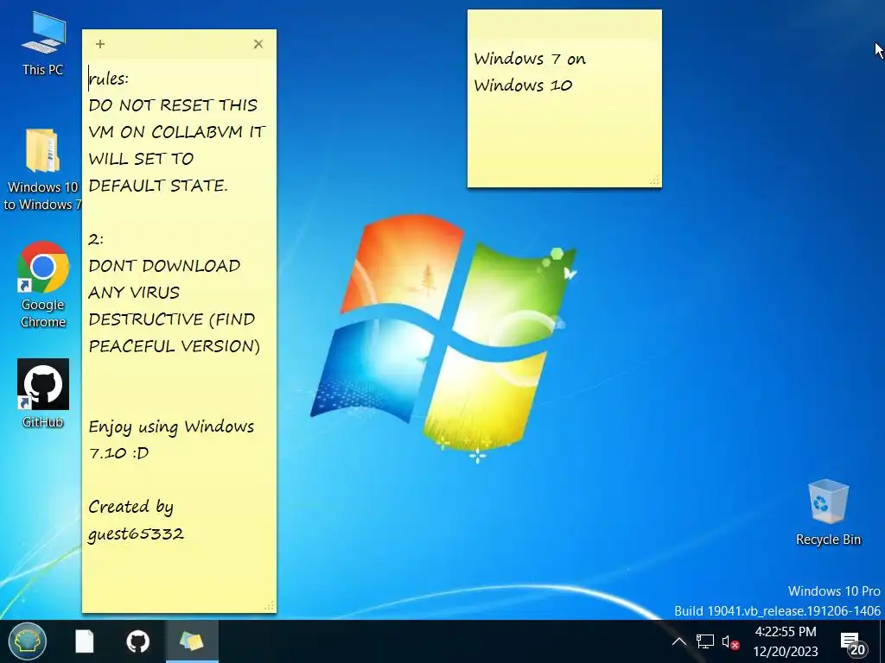Click the Sticky Notes taskbar icon
Image resolution: width=885 pixels, height=663 pixels.
click(191, 641)
